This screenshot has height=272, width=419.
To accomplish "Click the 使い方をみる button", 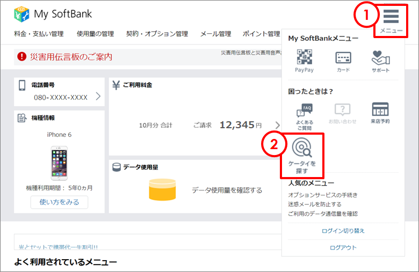I will pos(59,202).
